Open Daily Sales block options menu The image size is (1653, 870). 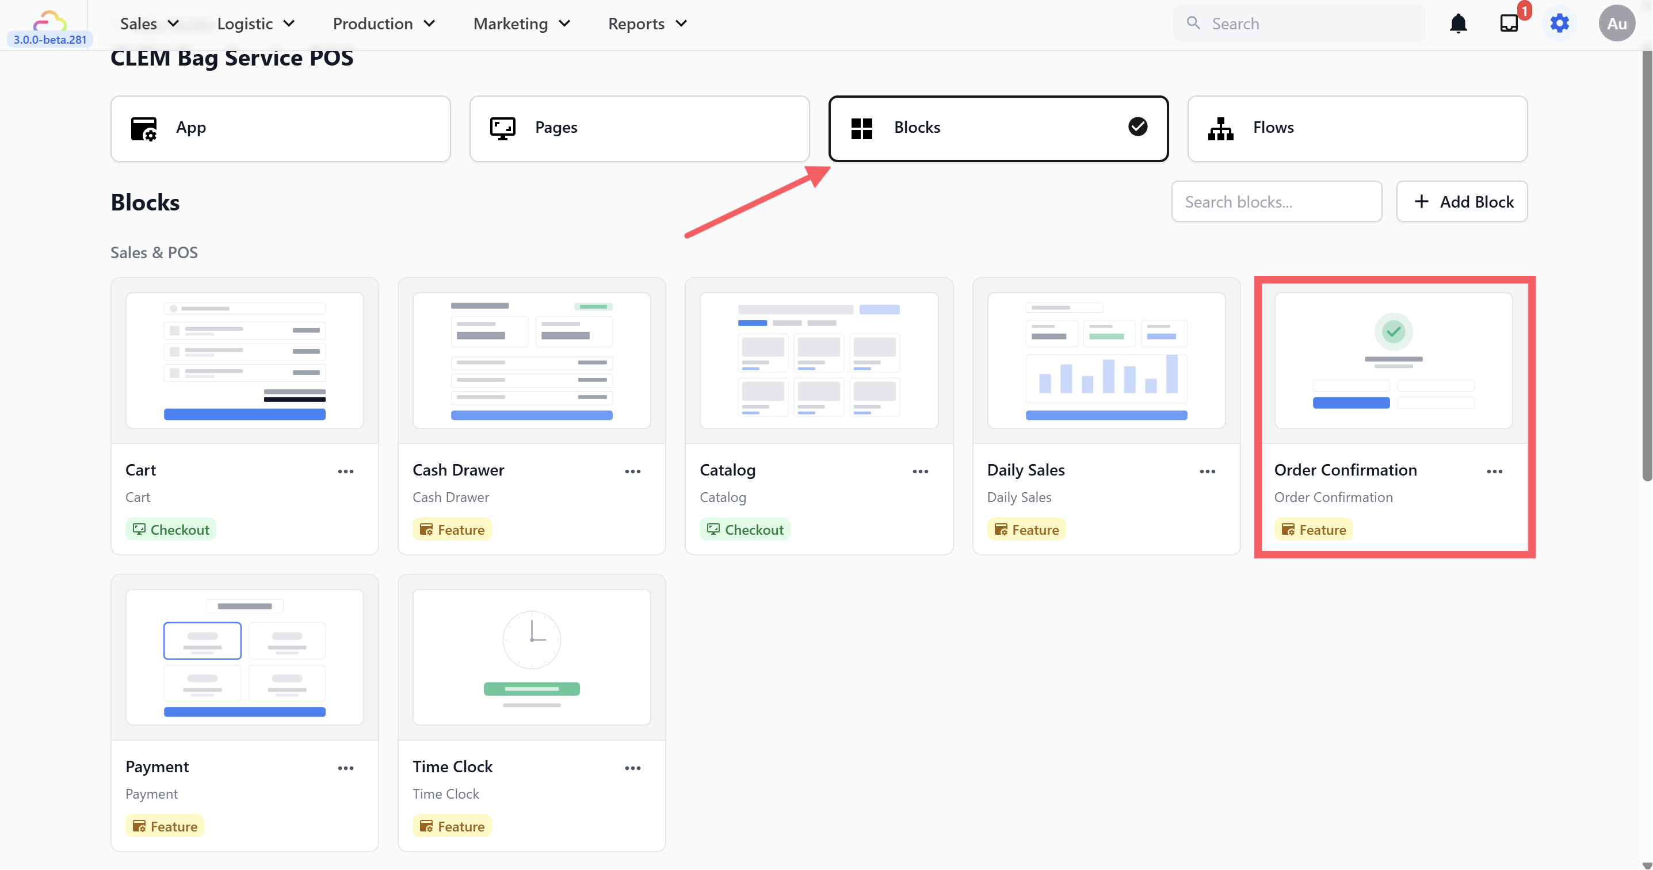(1207, 471)
